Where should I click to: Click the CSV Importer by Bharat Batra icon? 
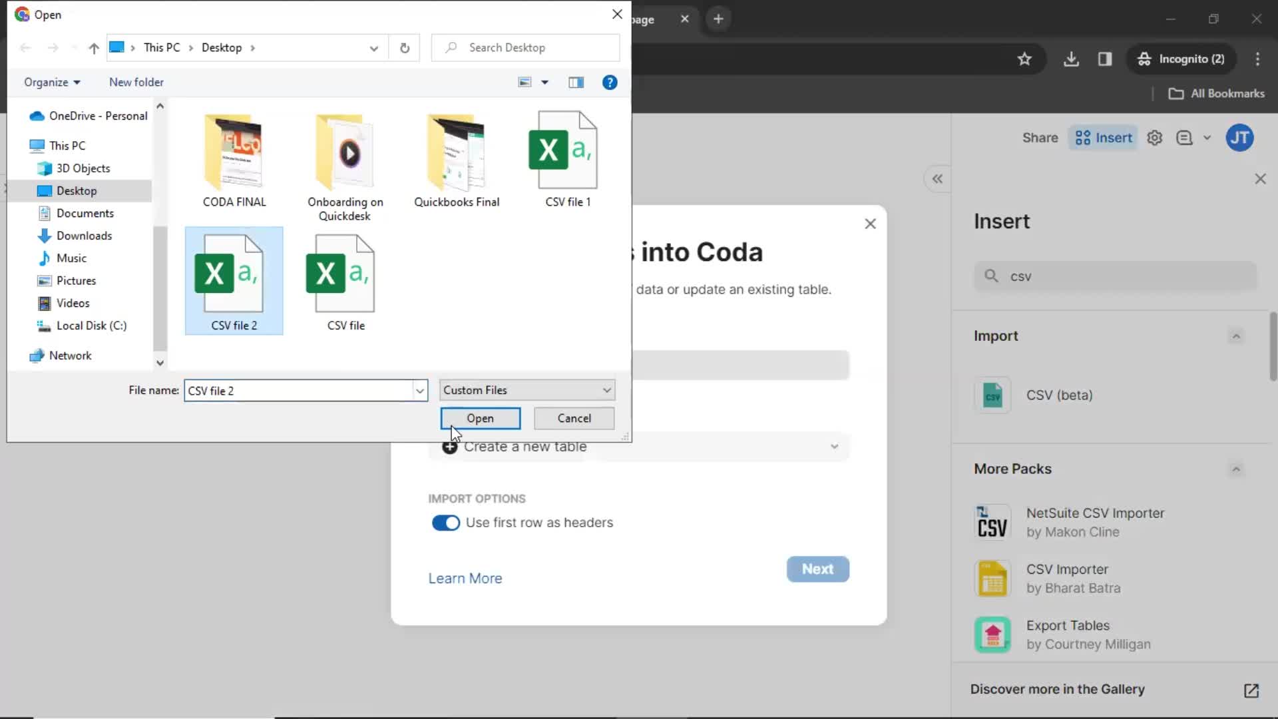tap(992, 579)
